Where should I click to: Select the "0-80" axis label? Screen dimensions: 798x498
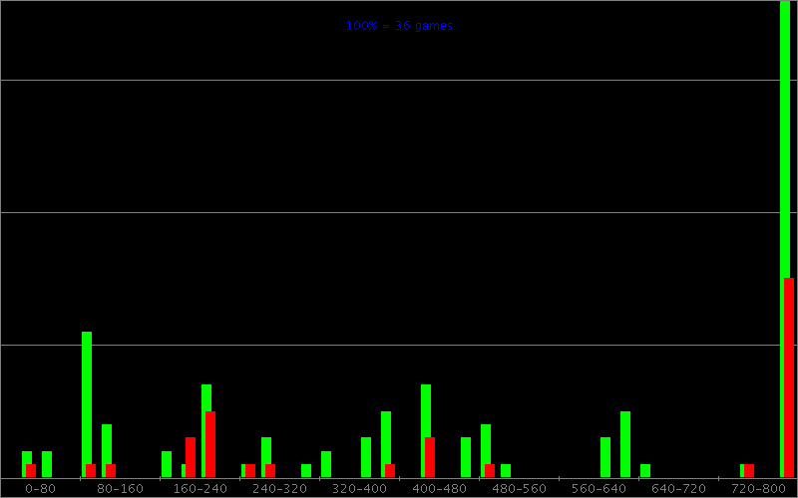click(x=40, y=489)
